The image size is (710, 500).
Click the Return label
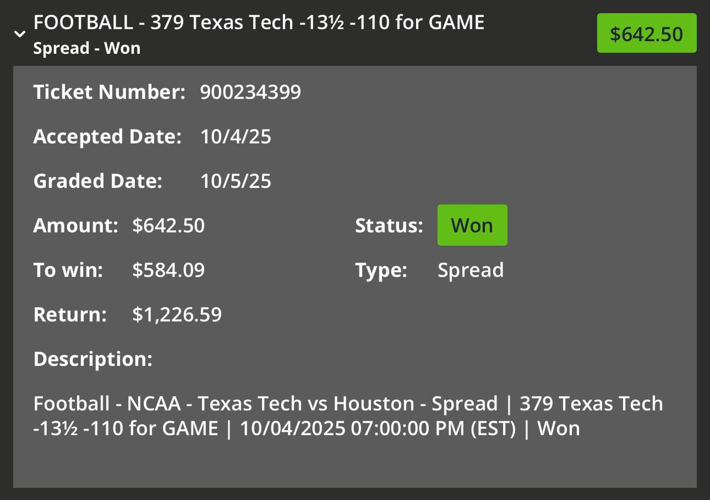click(x=70, y=314)
